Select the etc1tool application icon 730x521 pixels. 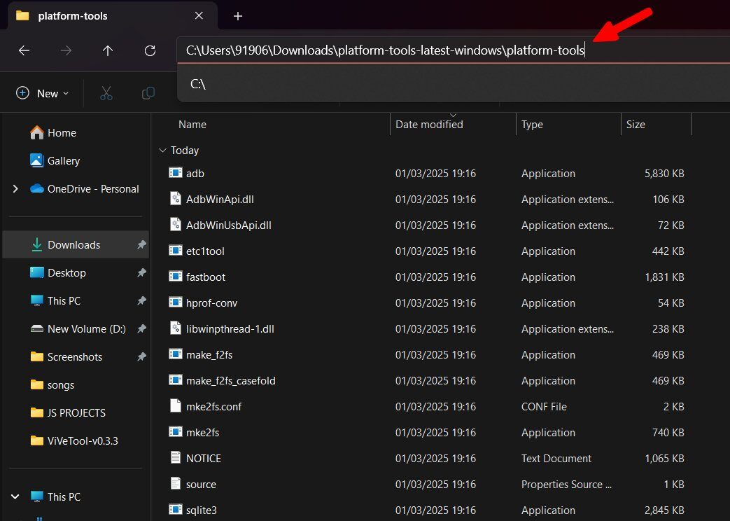point(175,251)
